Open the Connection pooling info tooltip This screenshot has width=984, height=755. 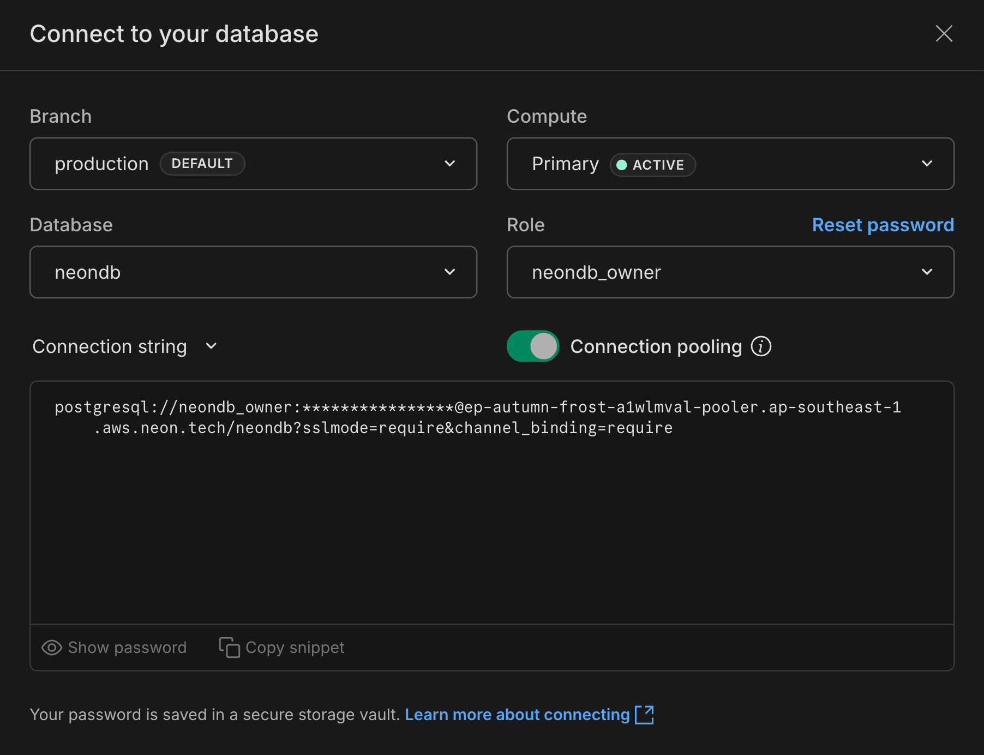tap(761, 346)
